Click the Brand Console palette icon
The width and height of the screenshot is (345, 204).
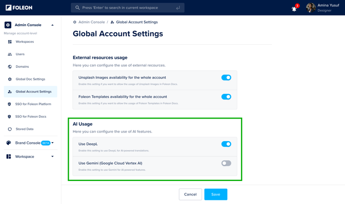pyautogui.click(x=9, y=143)
